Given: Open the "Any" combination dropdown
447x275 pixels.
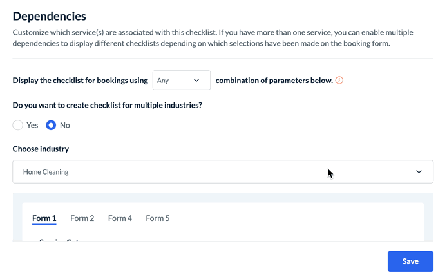Looking at the screenshot, I should coord(181,81).
